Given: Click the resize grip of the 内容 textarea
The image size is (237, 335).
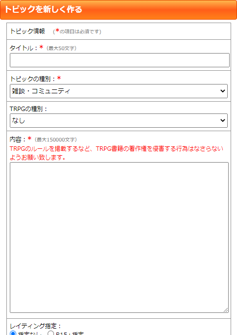Looking at the screenshot, I should (x=226, y=310).
